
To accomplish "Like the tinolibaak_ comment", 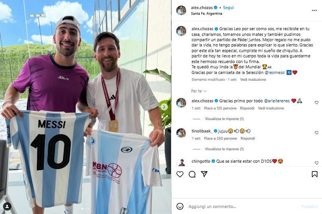I will (x=316, y=133).
